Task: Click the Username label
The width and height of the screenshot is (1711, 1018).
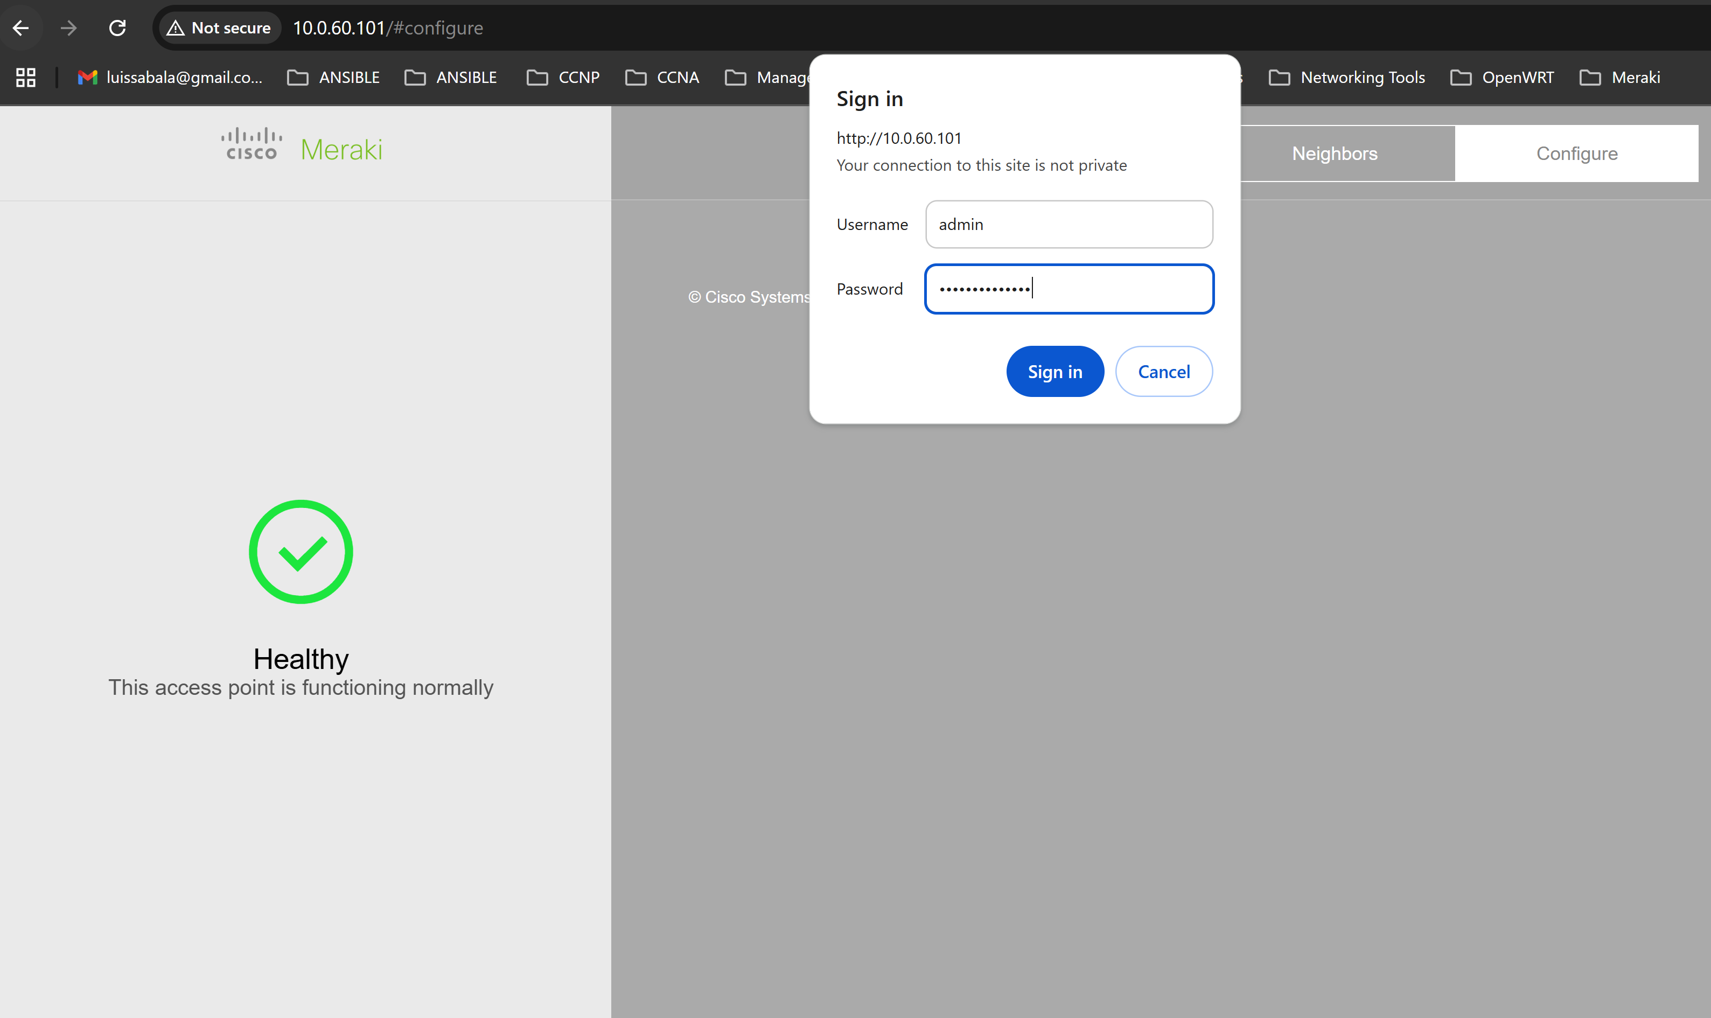Action: coord(871,224)
